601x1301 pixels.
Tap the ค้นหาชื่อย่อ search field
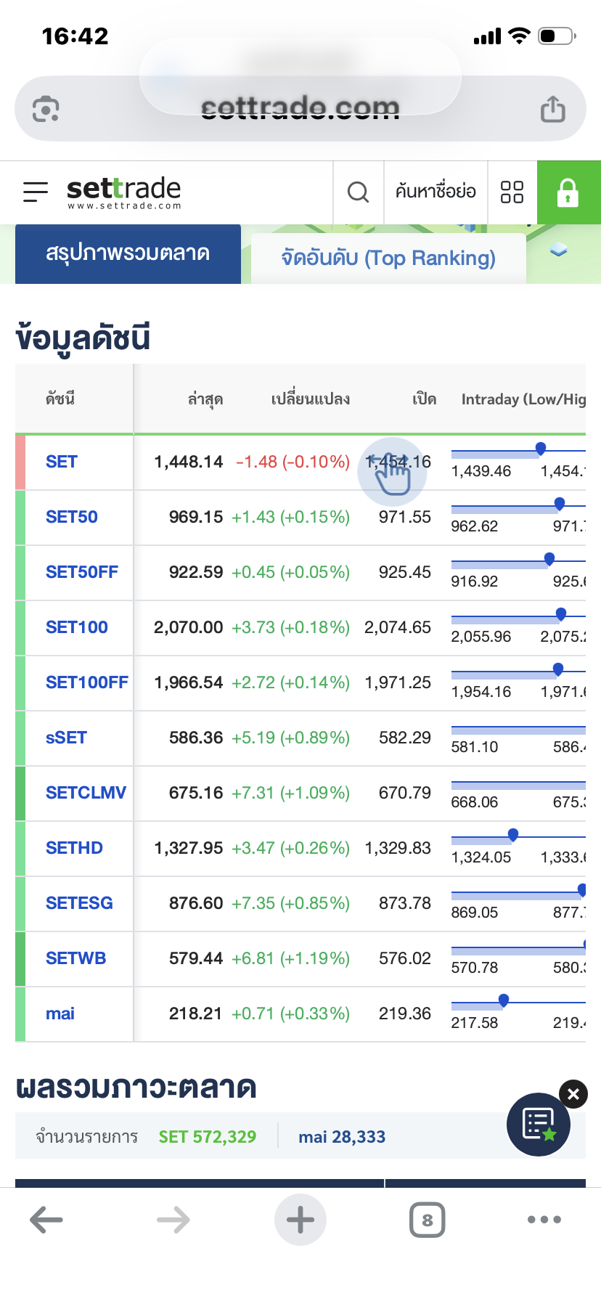tap(436, 192)
